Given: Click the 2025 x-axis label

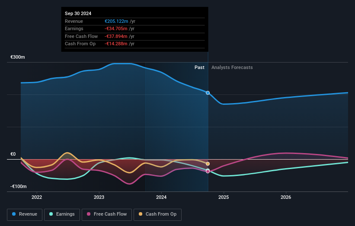Looking at the screenshot, I should coord(224,197).
